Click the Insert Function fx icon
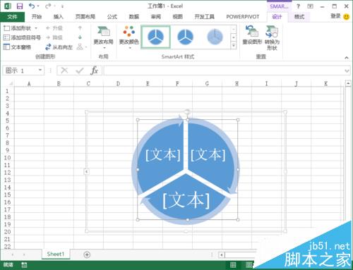The width and height of the screenshot is (353, 270). [94, 70]
